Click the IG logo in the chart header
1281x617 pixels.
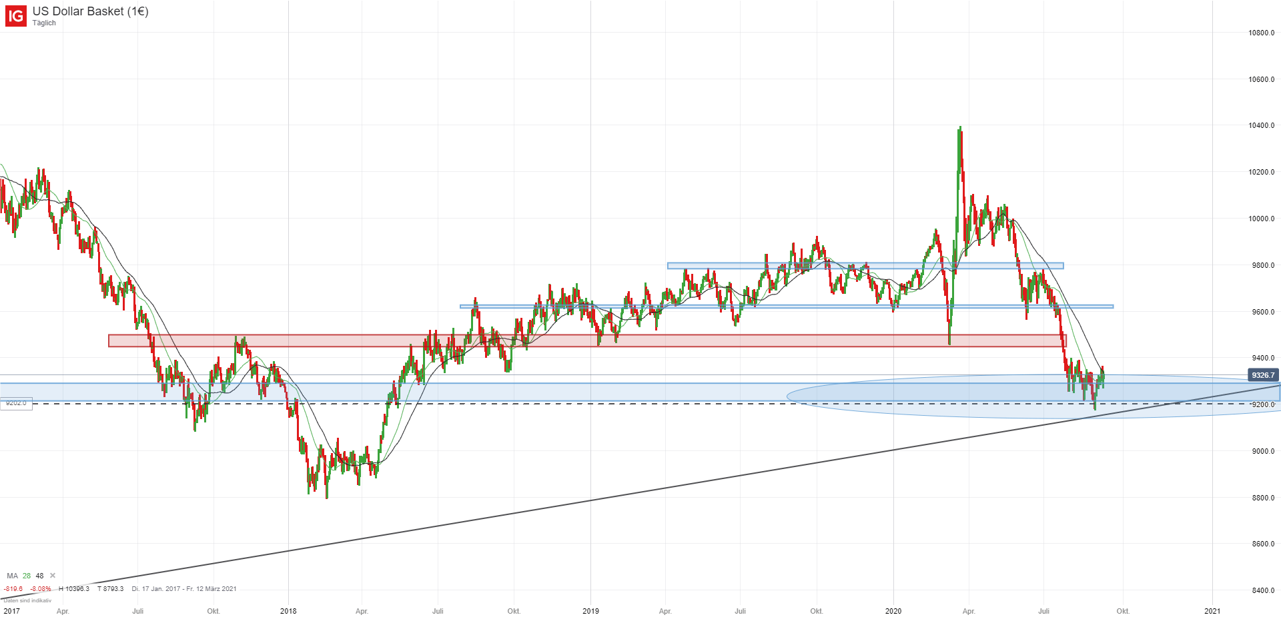point(16,15)
